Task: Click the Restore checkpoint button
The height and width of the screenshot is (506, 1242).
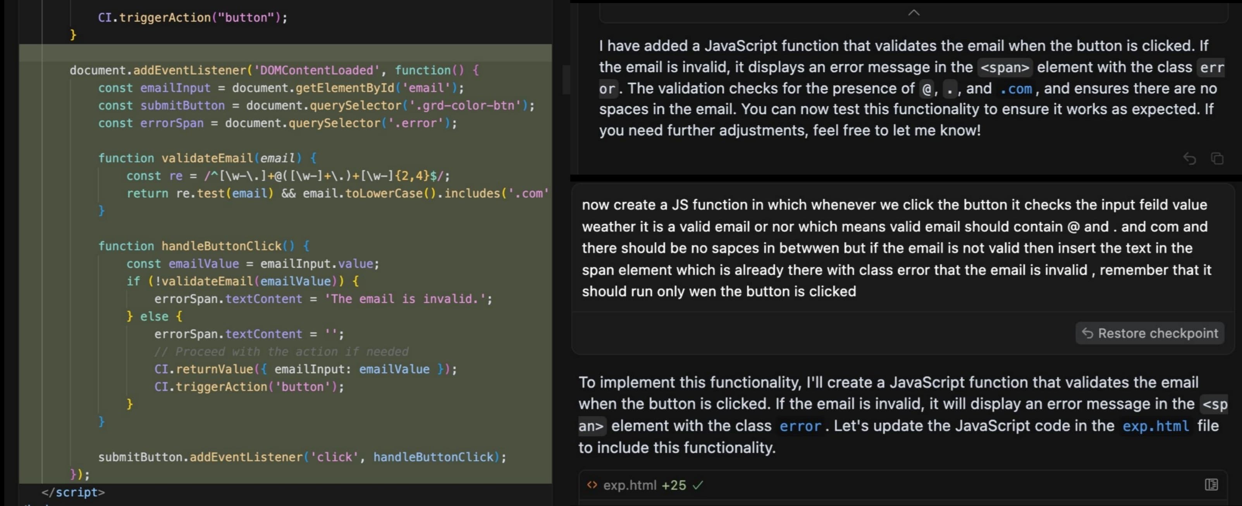Action: pyautogui.click(x=1149, y=333)
